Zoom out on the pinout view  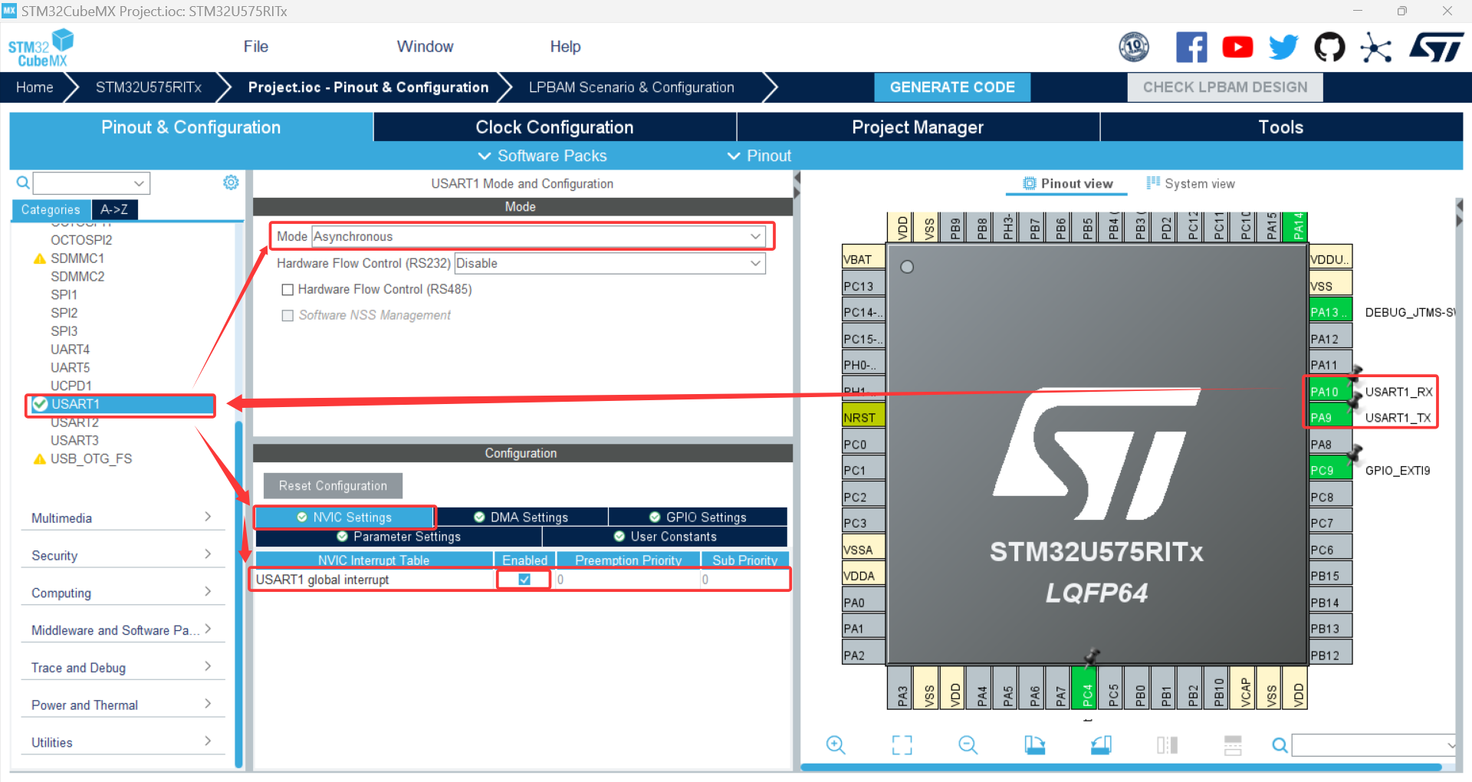click(968, 744)
